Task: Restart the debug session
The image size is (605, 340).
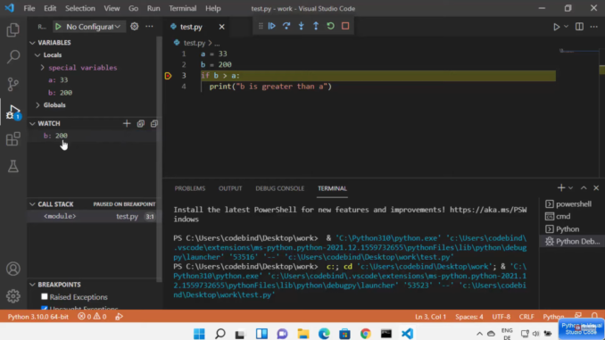Action: click(330, 26)
